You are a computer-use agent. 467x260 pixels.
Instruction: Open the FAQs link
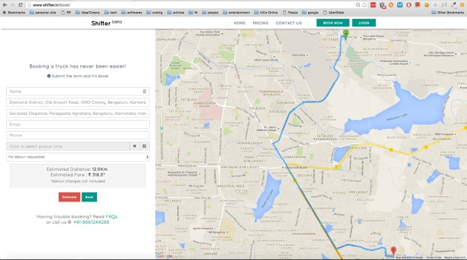point(112,217)
